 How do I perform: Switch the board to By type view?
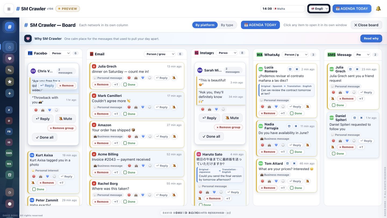(227, 25)
